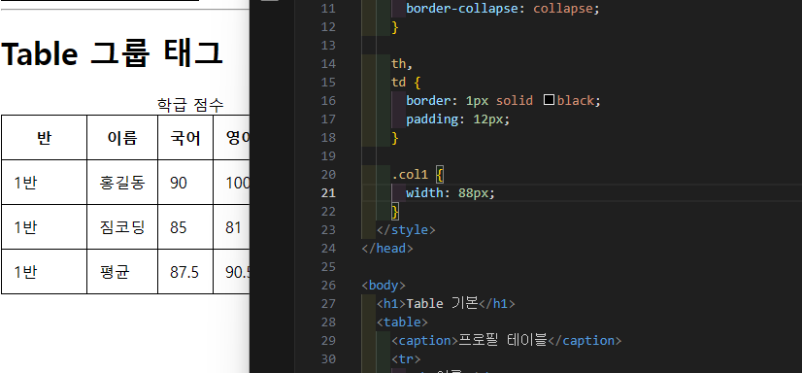
Task: Click the "90" score cell
Action: (185, 183)
